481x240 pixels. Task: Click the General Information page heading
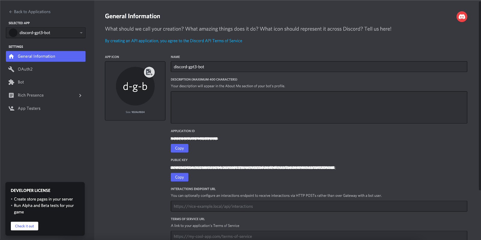[x=133, y=16]
